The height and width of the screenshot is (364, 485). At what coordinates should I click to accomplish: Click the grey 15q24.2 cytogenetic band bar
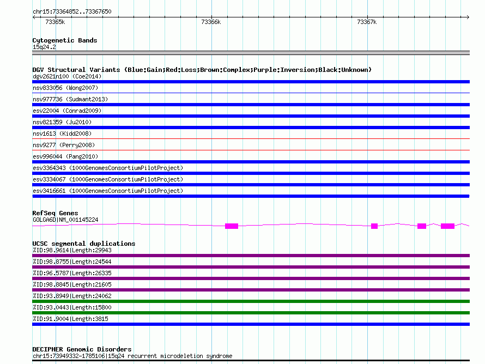[x=251, y=53]
